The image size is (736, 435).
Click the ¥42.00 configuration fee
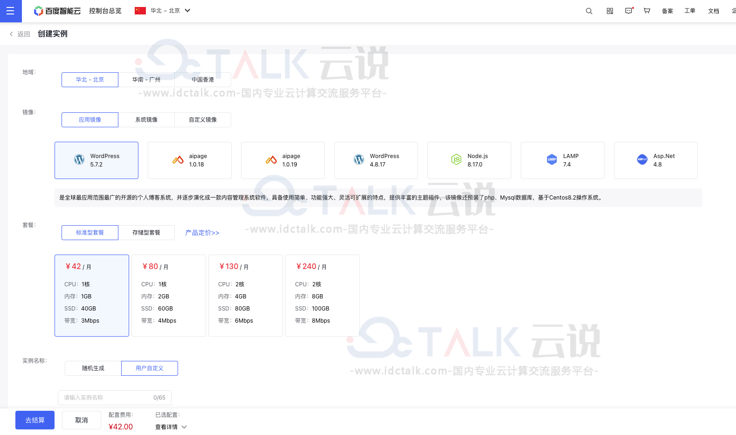click(x=121, y=427)
